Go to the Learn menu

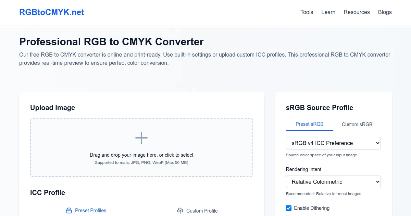(328, 12)
